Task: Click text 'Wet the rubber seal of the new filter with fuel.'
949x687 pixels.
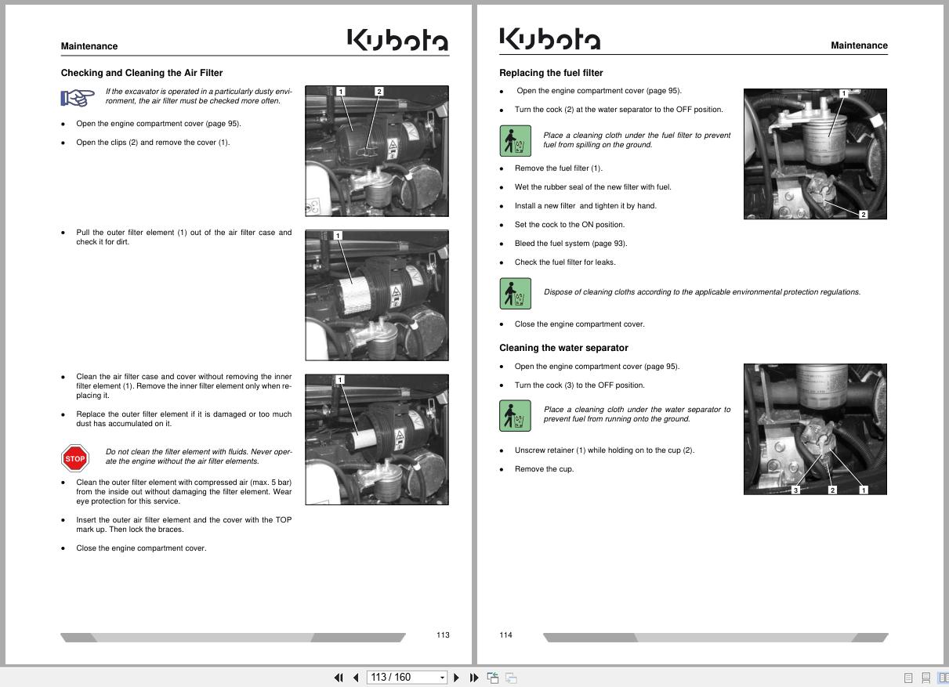Action: 593,187
